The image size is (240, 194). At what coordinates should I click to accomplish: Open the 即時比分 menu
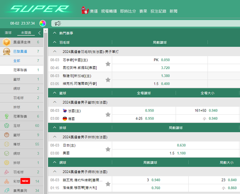point(128,11)
